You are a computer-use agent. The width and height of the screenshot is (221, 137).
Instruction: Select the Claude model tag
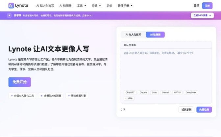[x=143, y=93]
